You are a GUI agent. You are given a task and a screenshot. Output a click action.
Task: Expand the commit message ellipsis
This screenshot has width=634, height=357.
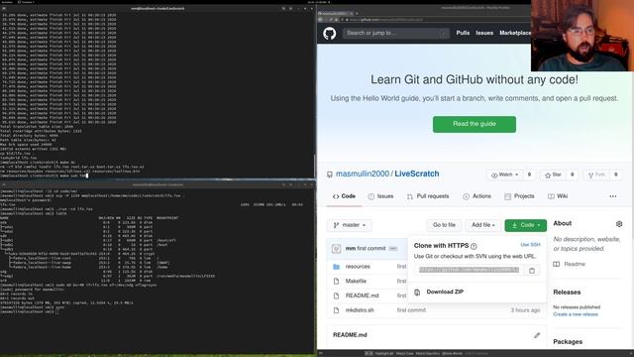click(x=392, y=249)
